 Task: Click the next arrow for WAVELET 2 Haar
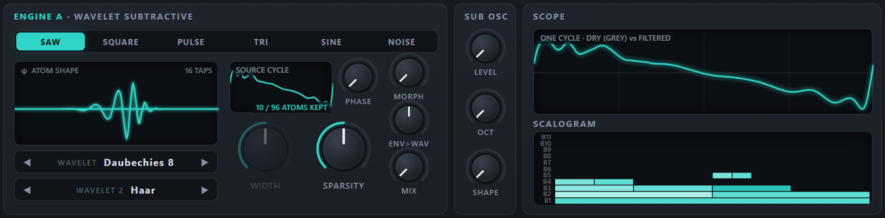pos(205,190)
